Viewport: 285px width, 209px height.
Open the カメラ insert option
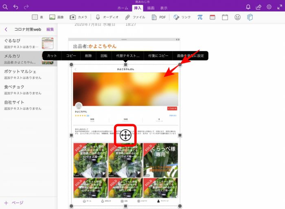click(x=78, y=17)
